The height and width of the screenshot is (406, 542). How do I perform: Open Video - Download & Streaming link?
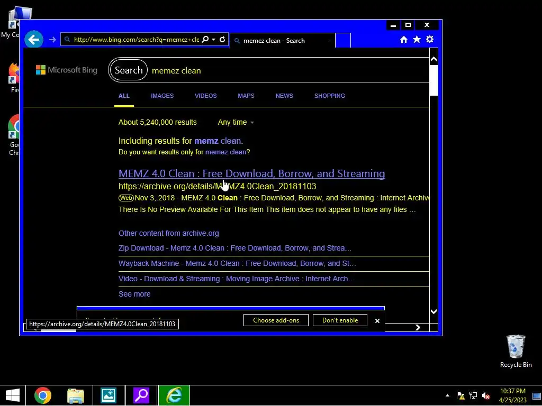pos(237,279)
